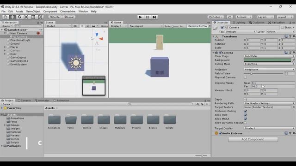Select the combined Transform tool
296x166 pixels.
point(40,17)
